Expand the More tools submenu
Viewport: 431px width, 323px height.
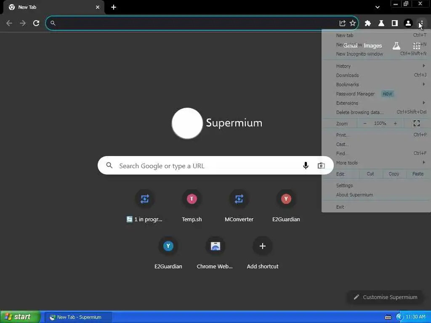pyautogui.click(x=377, y=163)
